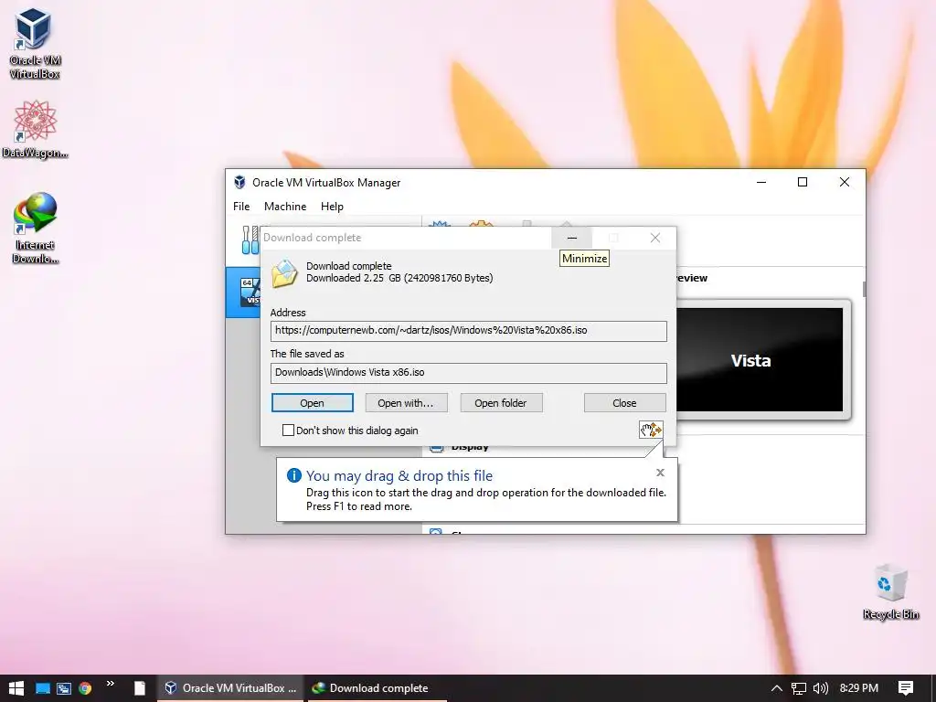
Task: Click the Close button in download dialog
Action: point(624,403)
